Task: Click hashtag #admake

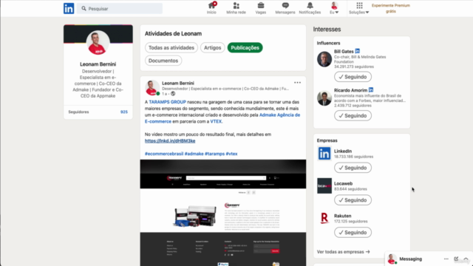Action: 194,154
